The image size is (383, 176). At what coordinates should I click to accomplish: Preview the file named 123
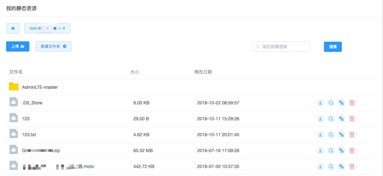coord(331,119)
